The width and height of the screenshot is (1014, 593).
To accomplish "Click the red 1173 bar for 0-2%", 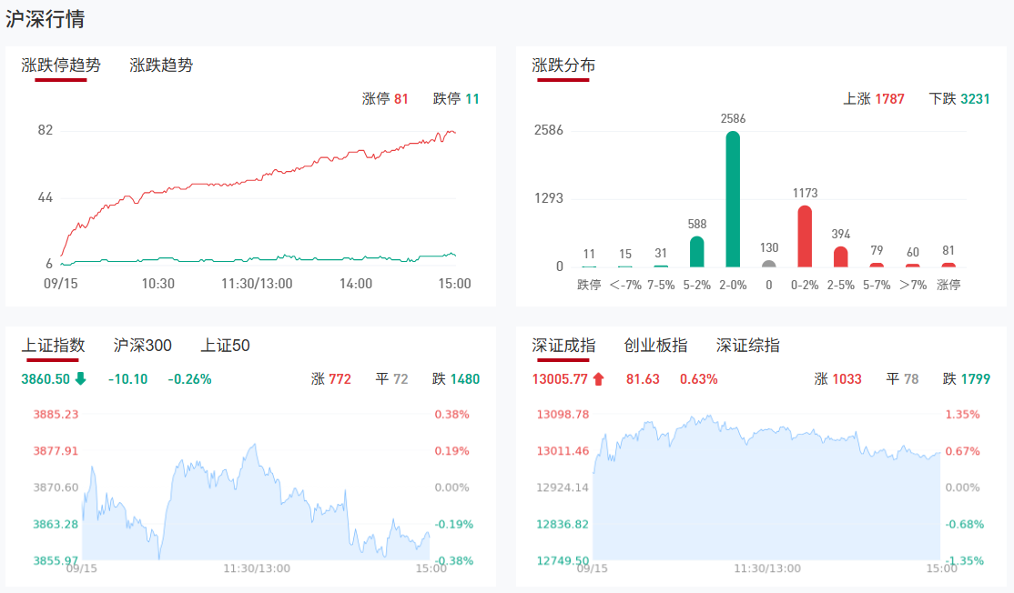I will 805,236.
